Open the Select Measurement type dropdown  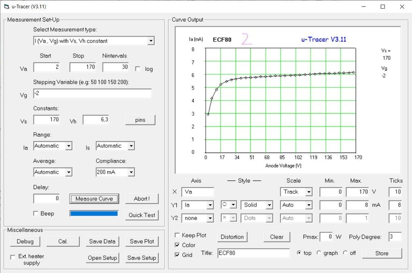[151, 41]
